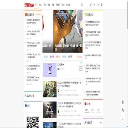Open the Switch games sidebar link
128x128 pixels.
[x=31, y=96]
